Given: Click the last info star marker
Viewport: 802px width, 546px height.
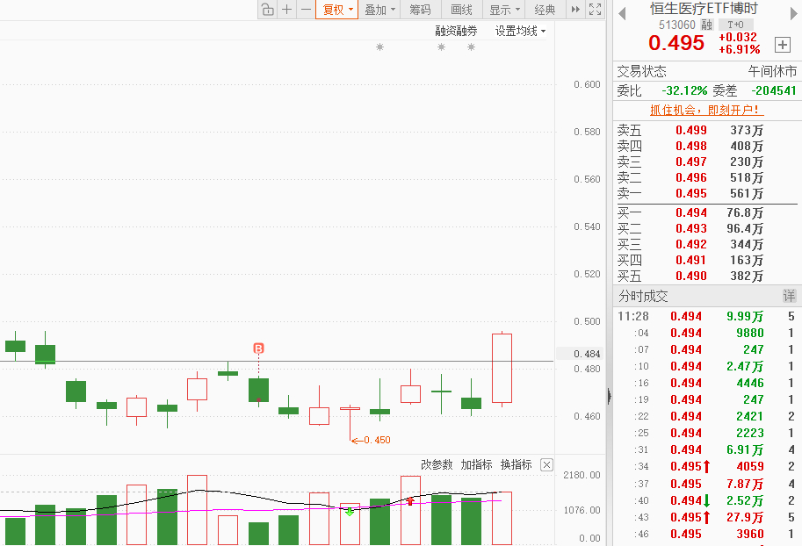Looking at the screenshot, I should pyautogui.click(x=471, y=47).
